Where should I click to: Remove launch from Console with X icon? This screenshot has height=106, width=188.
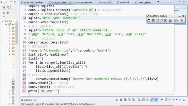[x=121, y=100]
